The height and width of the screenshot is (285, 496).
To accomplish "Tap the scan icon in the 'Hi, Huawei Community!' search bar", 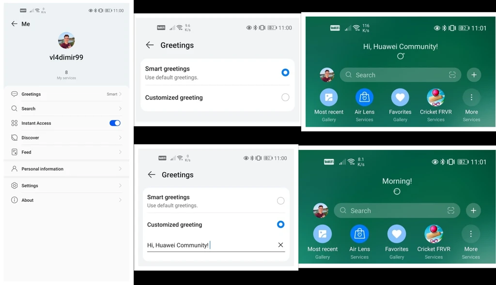I will pyautogui.click(x=452, y=75).
